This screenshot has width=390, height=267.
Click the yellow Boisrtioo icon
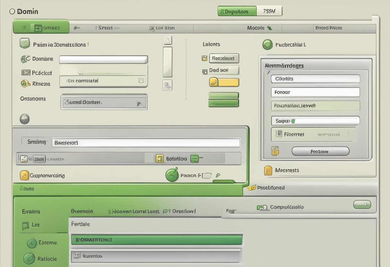[159, 158]
